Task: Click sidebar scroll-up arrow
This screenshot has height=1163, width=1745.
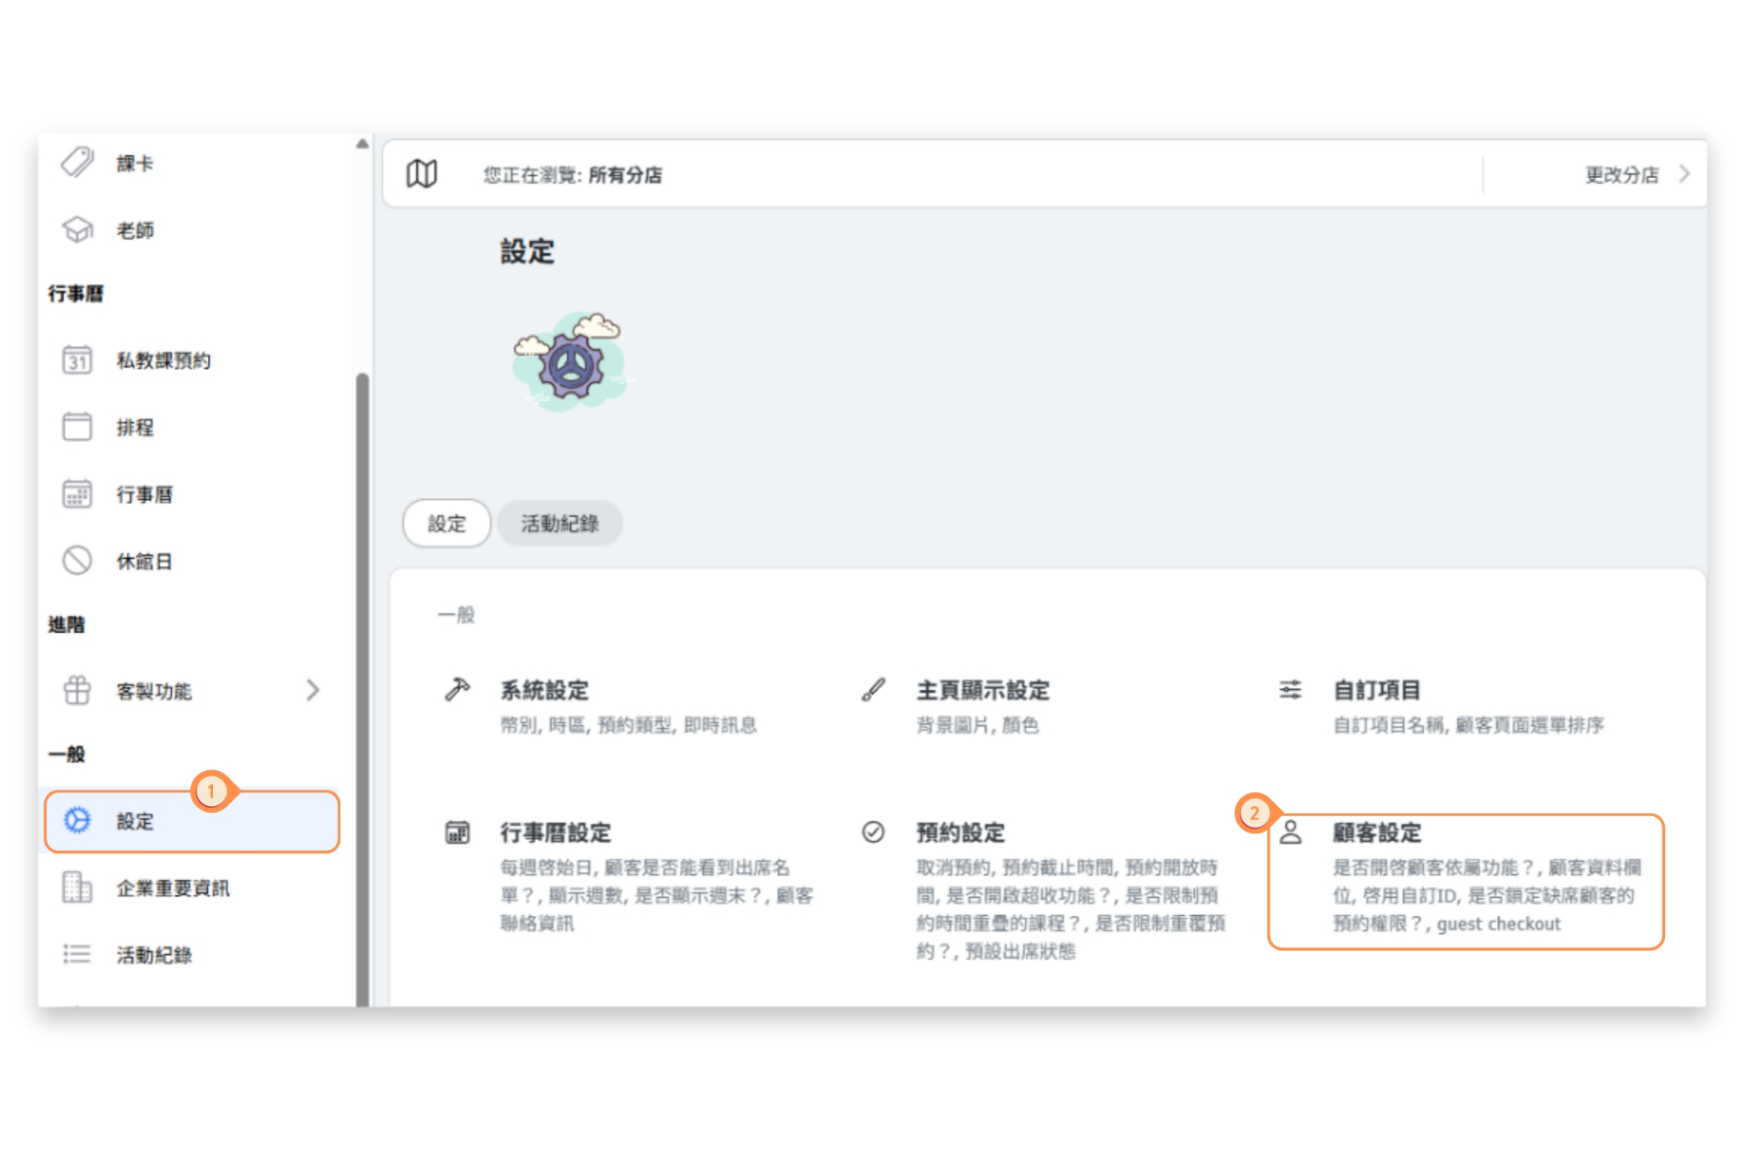Action: 362,144
